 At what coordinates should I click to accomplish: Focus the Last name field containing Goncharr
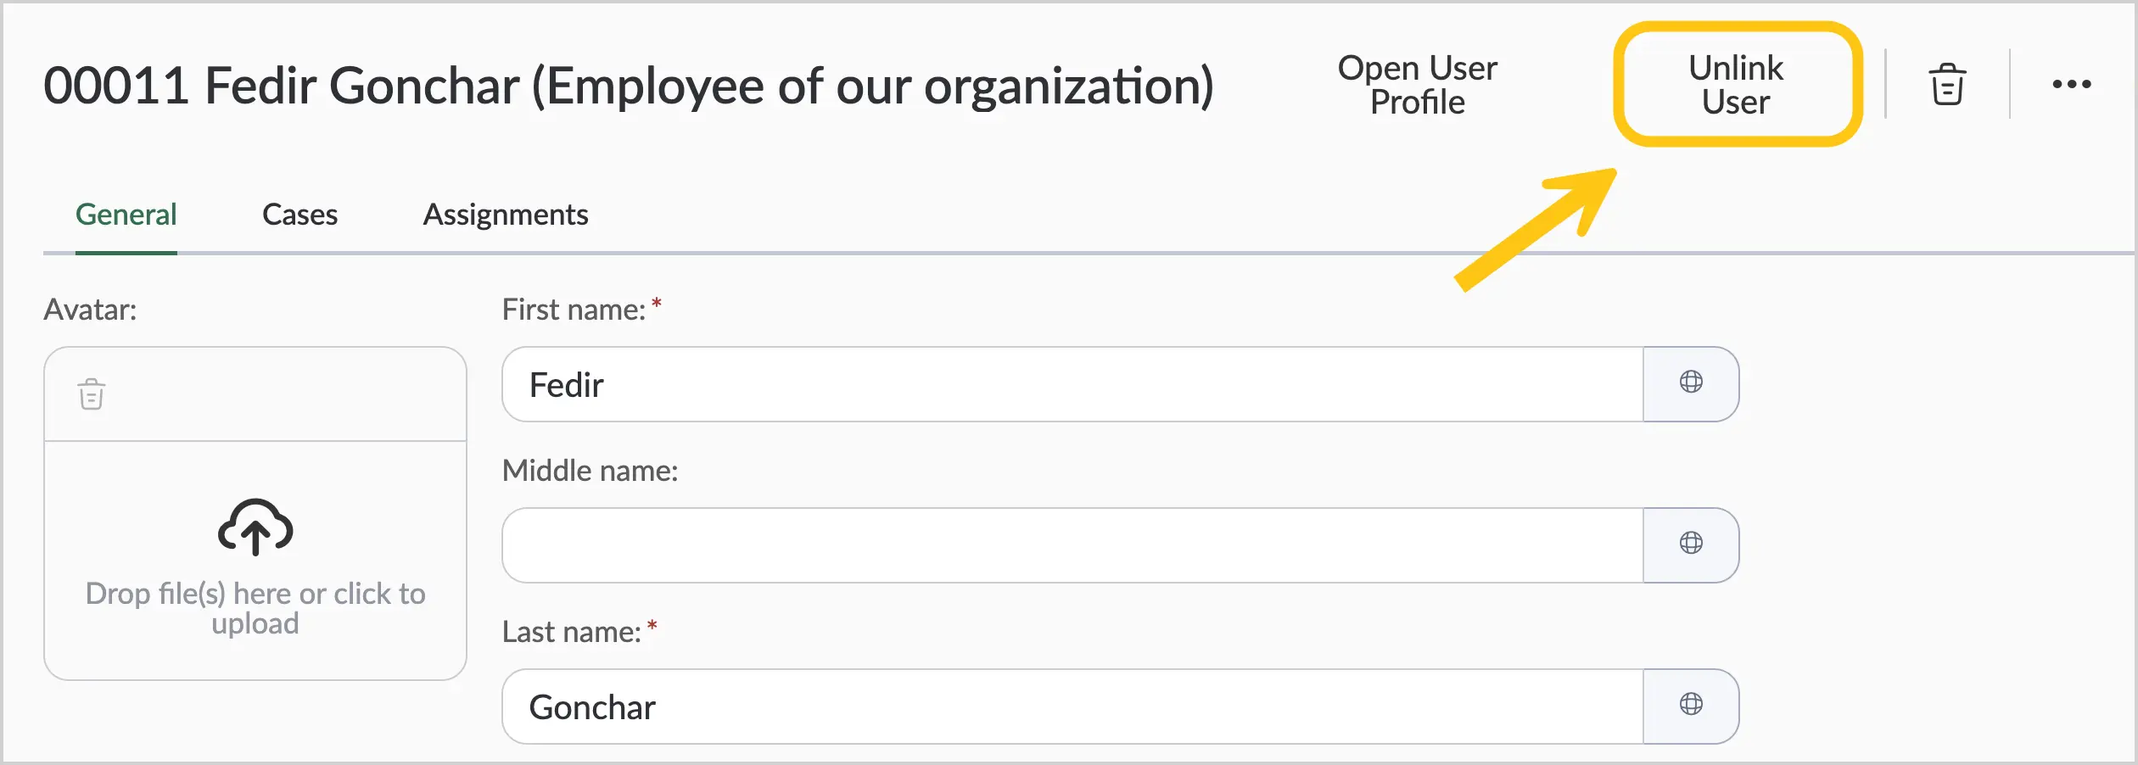pos(1073,706)
